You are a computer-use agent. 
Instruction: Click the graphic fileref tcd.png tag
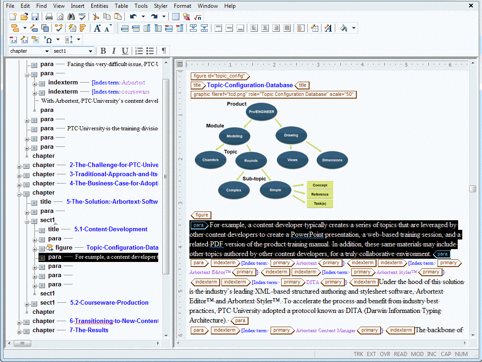coord(274,95)
